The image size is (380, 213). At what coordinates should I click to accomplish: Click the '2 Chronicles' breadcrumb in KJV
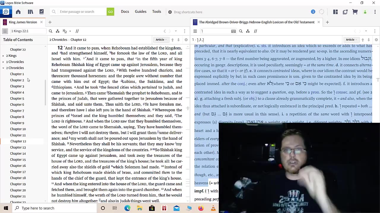(x=58, y=40)
